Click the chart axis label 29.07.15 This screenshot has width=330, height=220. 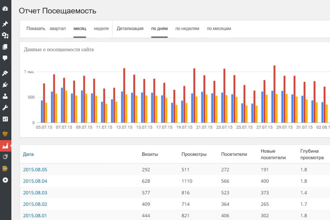284,127
